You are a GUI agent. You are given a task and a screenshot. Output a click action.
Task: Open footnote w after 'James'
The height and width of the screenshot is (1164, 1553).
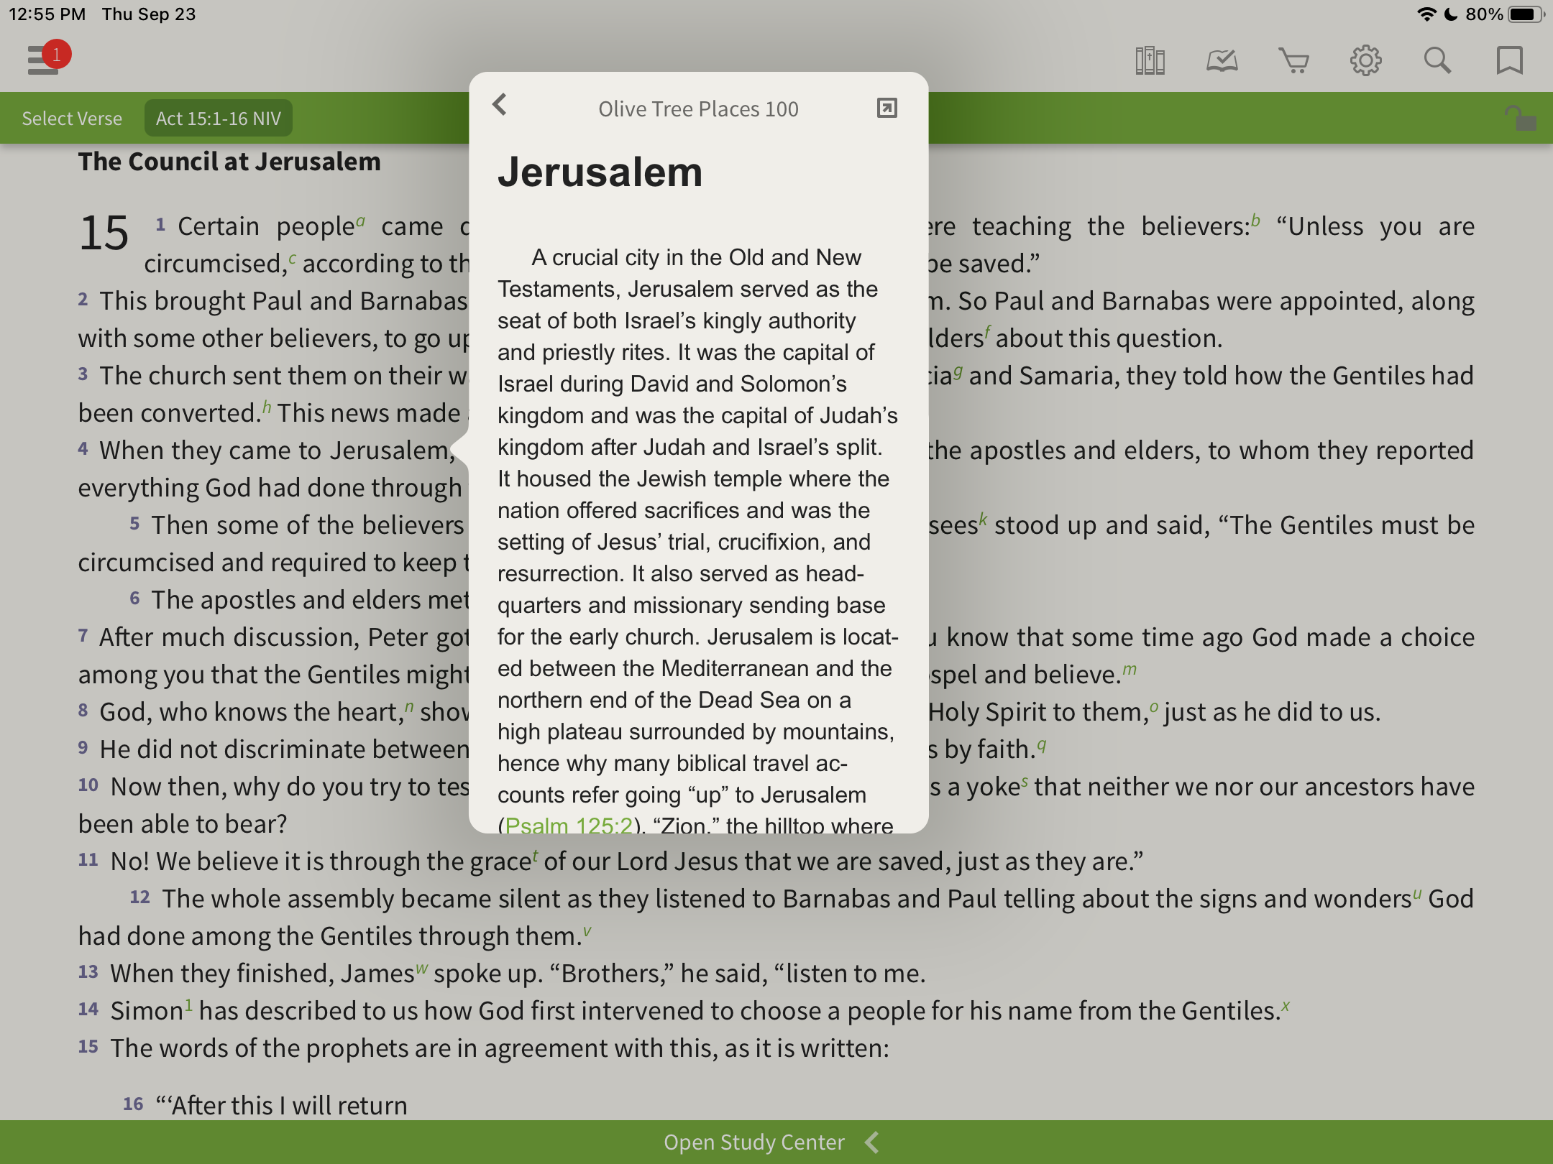click(422, 968)
